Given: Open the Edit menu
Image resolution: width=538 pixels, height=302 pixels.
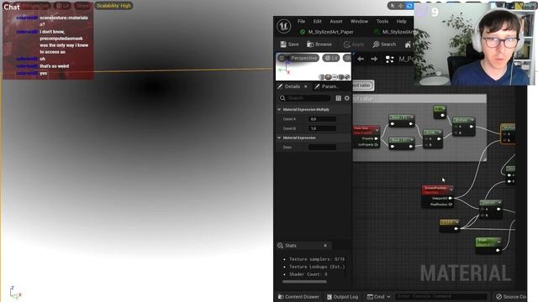Looking at the screenshot, I should tap(318, 21).
